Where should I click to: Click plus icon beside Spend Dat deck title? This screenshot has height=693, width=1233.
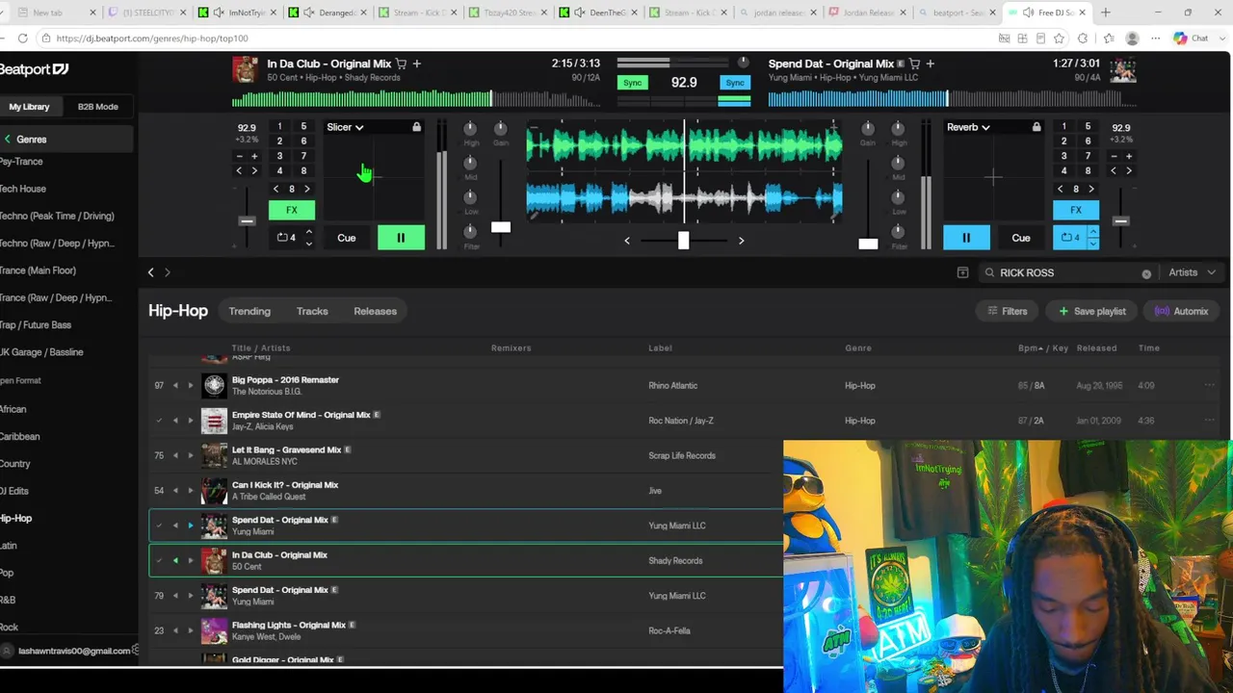click(x=930, y=64)
